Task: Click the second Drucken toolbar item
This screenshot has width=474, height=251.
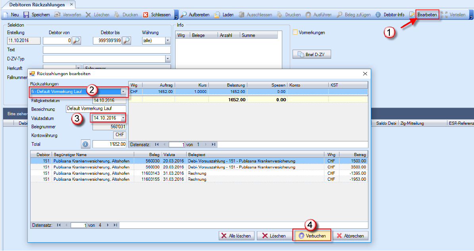Action: pyautogui.click(x=289, y=15)
